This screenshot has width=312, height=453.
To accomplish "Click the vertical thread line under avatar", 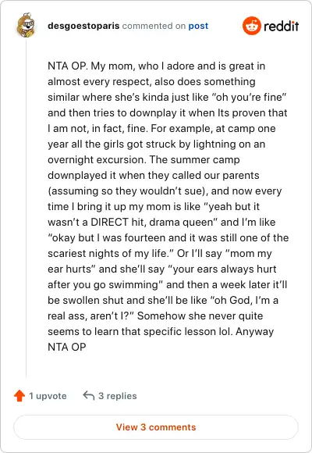I will (x=26, y=208).
